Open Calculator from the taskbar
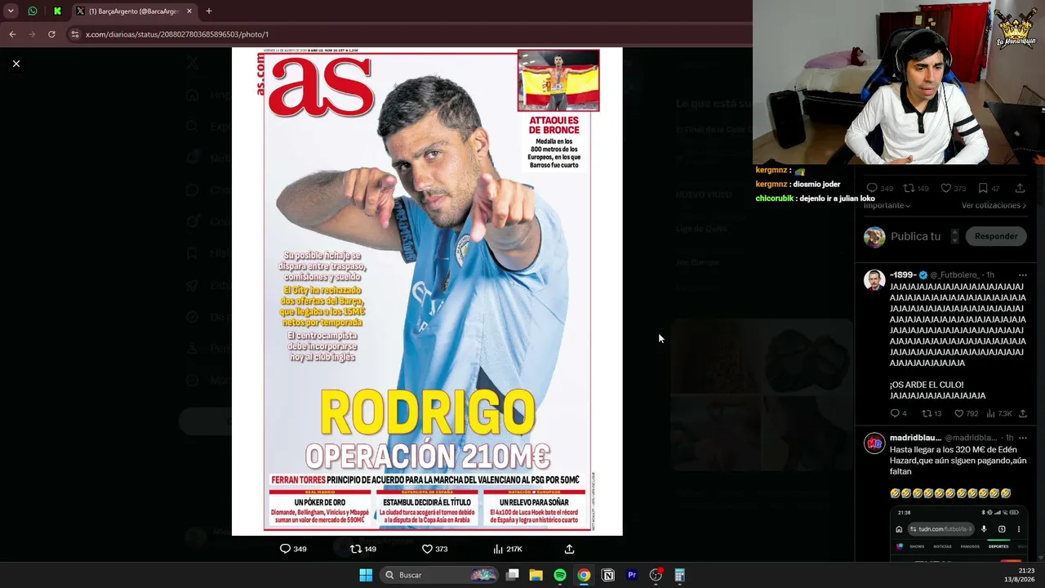Screen dimensions: 1045x588 click(x=679, y=575)
